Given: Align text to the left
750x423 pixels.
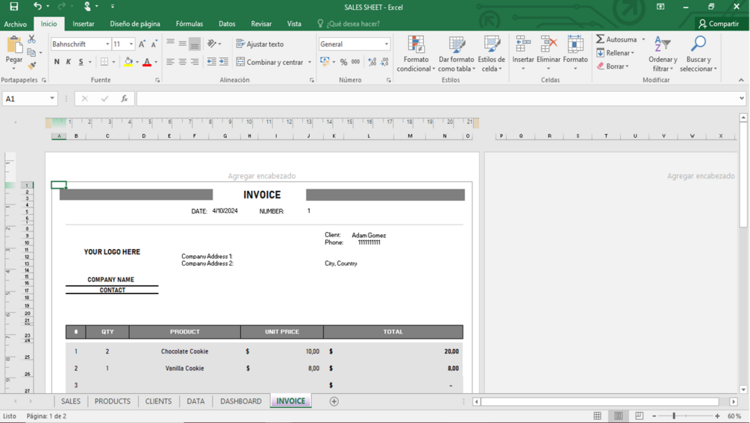Looking at the screenshot, I should pos(170,62).
